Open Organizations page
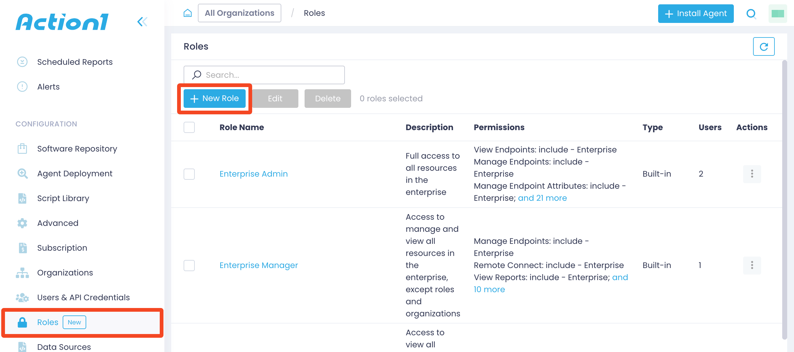Screen dimensions: 794x352 tap(65, 273)
